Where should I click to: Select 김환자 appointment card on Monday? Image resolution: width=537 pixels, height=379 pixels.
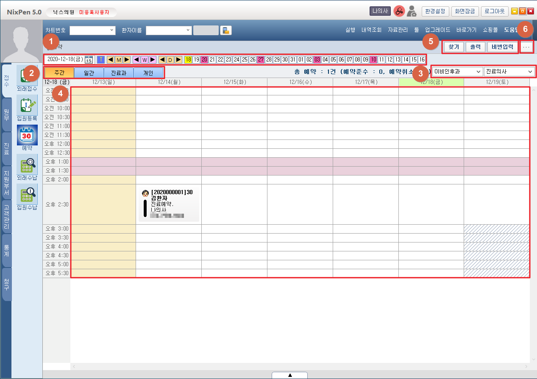169,204
